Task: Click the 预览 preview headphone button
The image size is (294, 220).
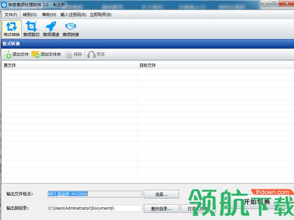Action: point(96,55)
